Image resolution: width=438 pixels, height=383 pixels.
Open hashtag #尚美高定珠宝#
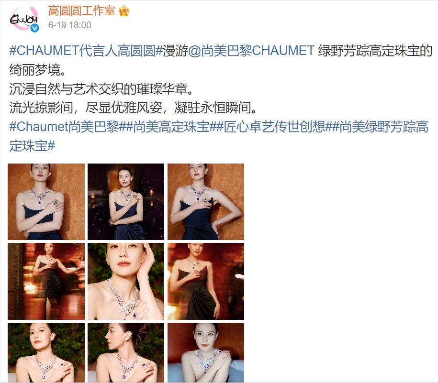[171, 127]
